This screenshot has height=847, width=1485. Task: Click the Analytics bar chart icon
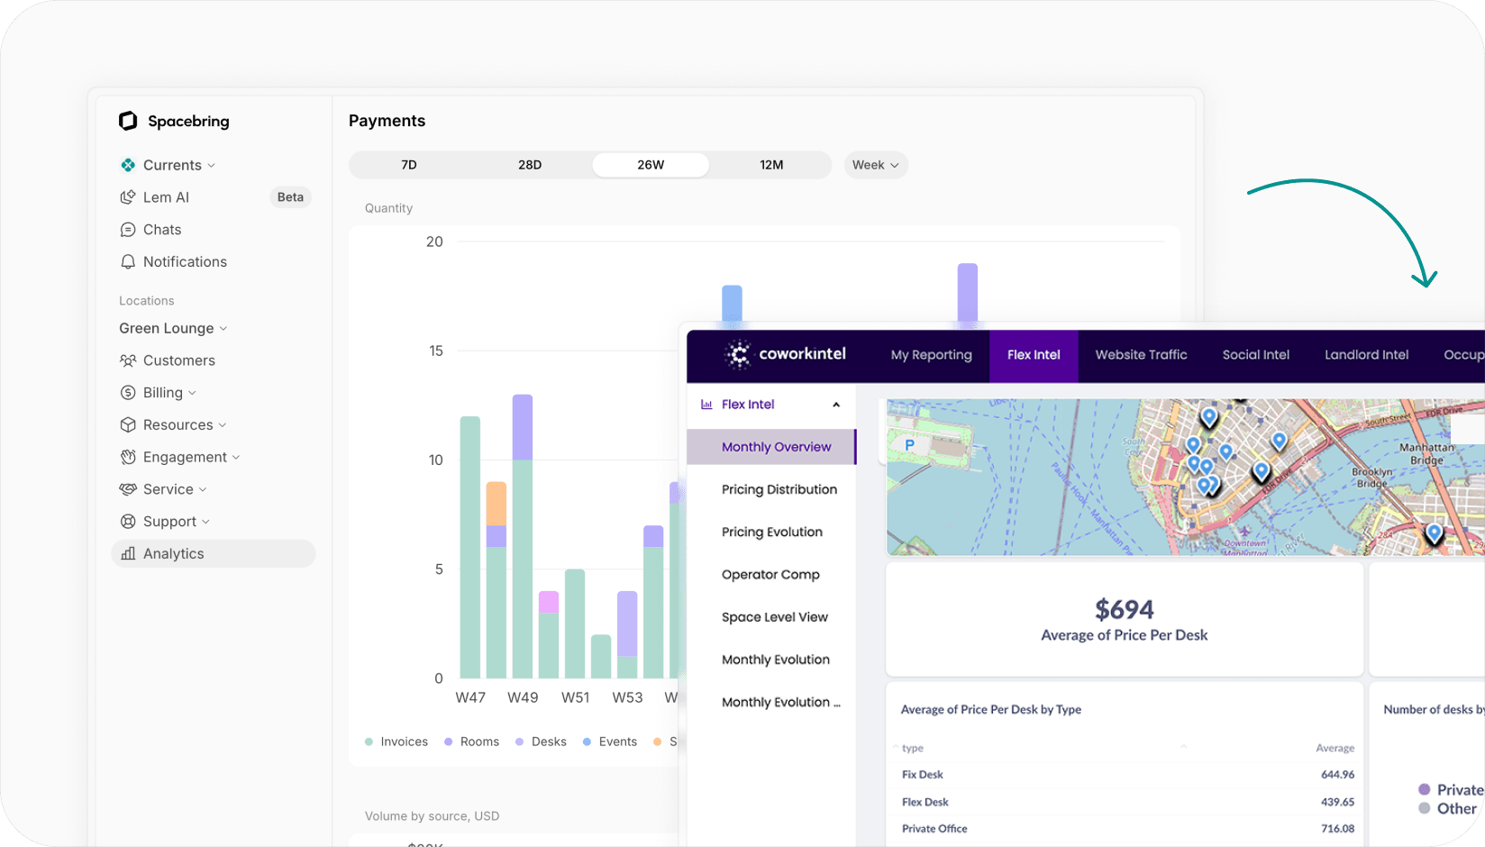pos(128,553)
